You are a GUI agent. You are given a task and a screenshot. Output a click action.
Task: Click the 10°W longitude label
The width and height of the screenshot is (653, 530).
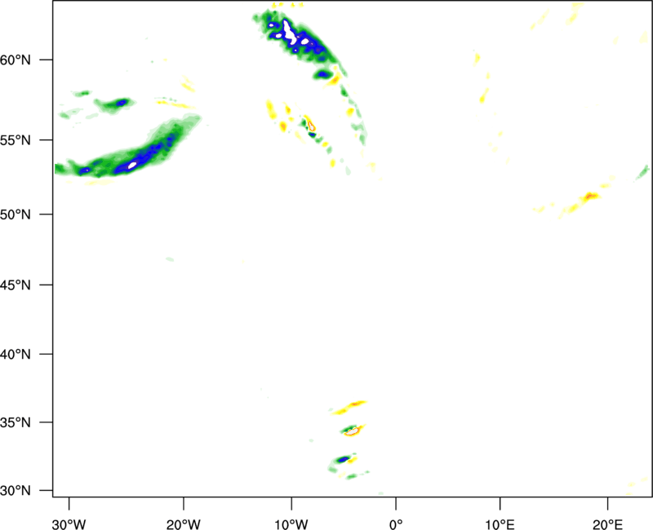(291, 524)
